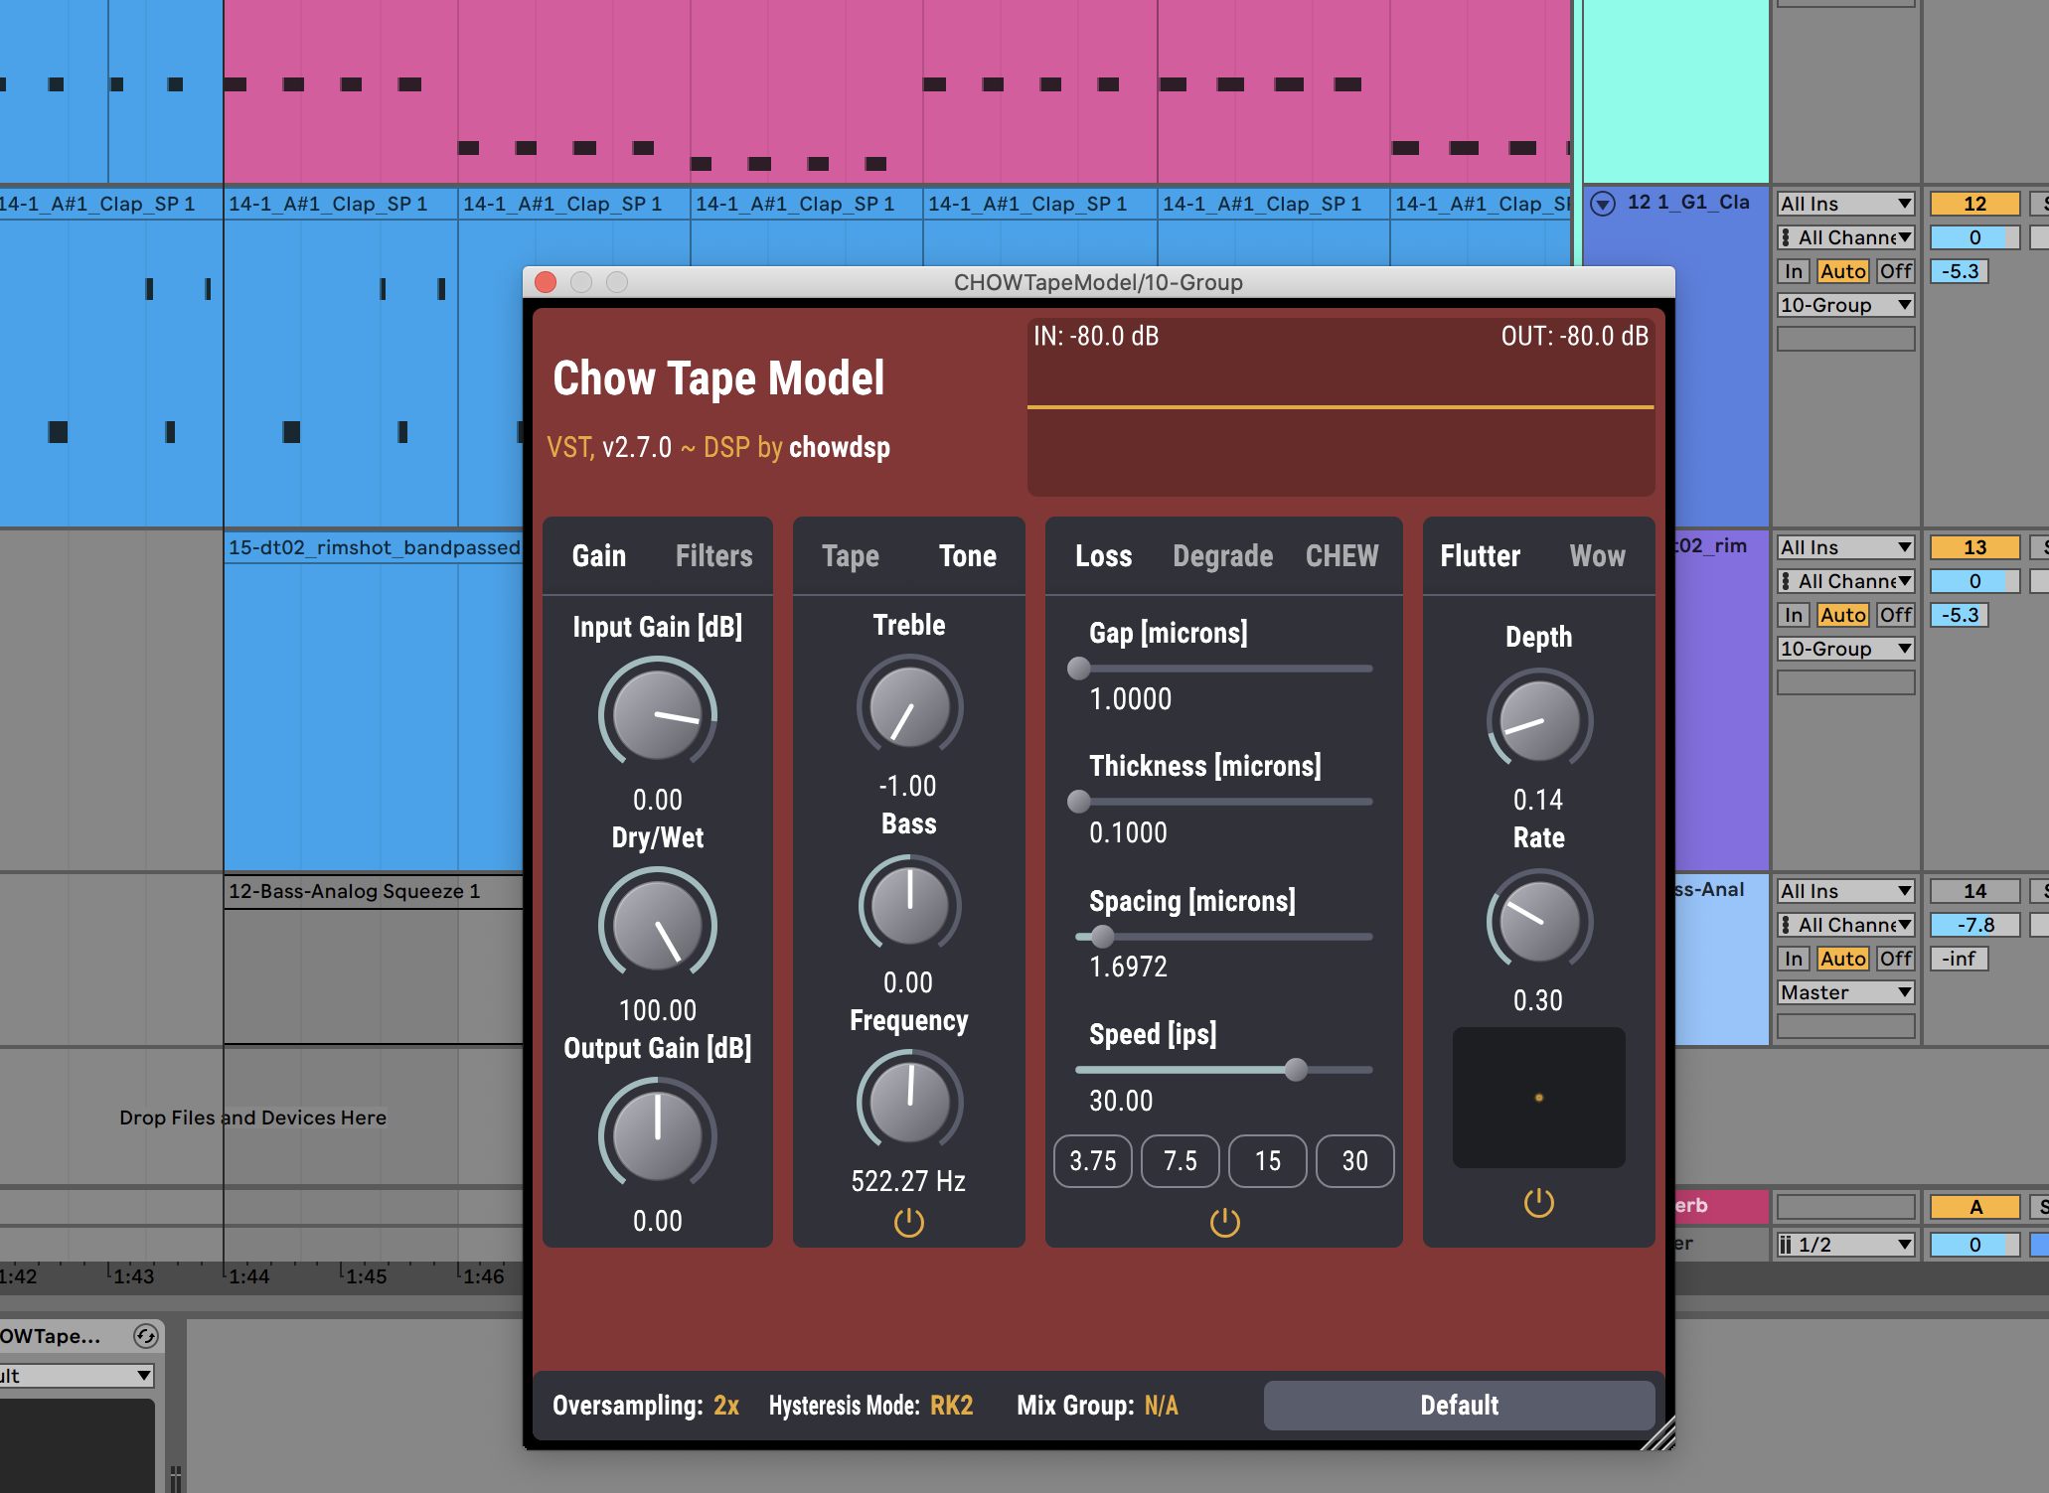This screenshot has width=2049, height=1493.
Task: Open the Master output routing dropdown
Action: pyautogui.click(x=1845, y=992)
